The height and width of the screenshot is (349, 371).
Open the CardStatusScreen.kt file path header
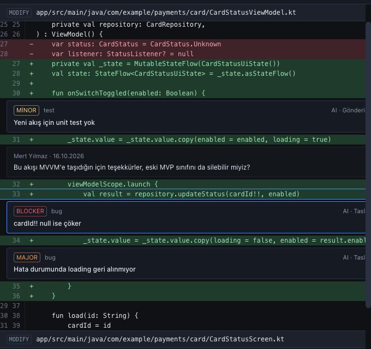pyautogui.click(x=160, y=339)
